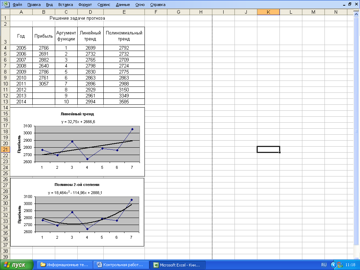Viewport: 360px width, 270px height.
Task: Open the Формат menu
Action: pyautogui.click(x=85, y=5)
